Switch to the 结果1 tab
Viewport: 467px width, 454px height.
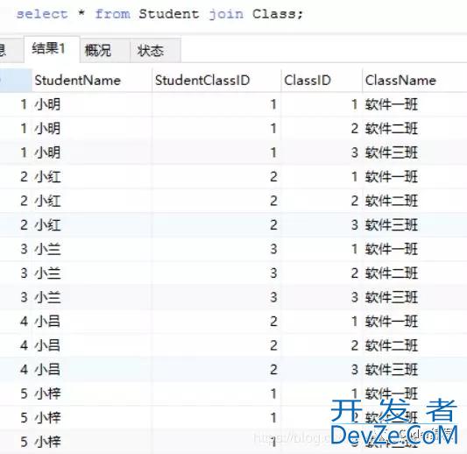coord(52,48)
